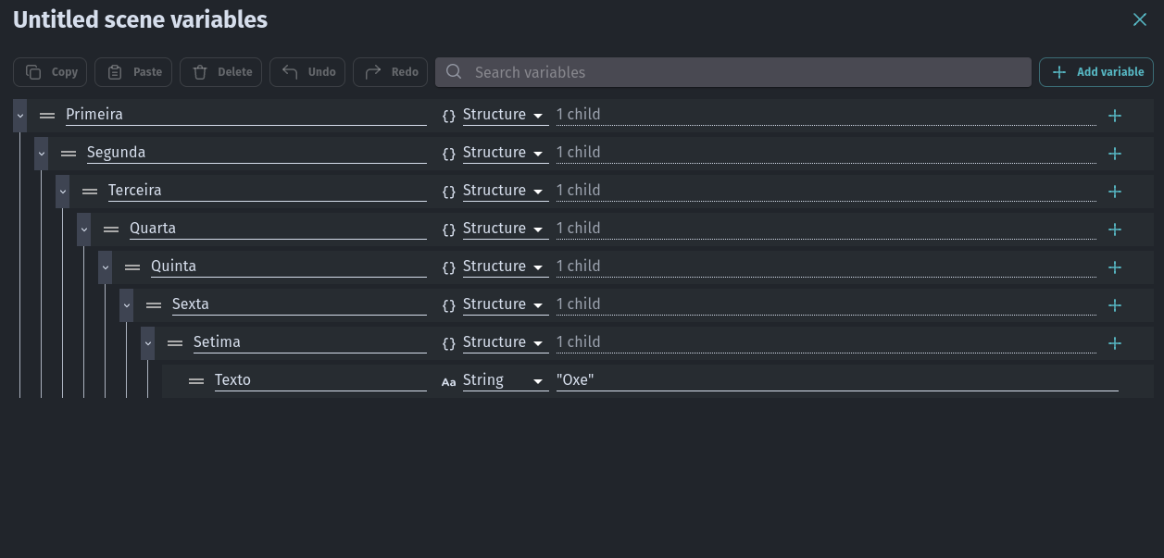Click the structure braces icon beside Setima
1164x558 pixels.
pos(449,343)
